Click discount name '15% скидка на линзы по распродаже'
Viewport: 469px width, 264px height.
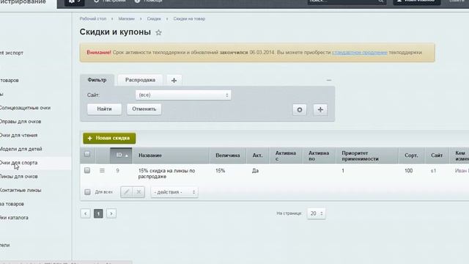(x=166, y=174)
